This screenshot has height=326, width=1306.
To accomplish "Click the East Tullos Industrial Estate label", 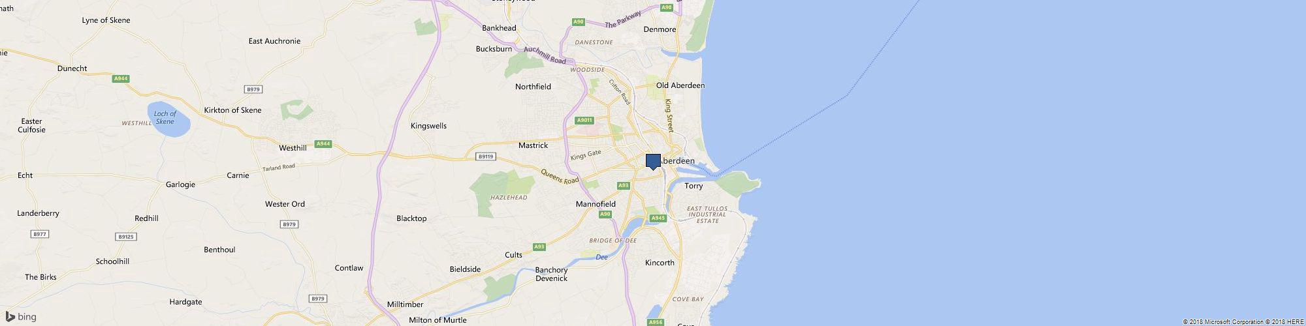I will tap(707, 215).
